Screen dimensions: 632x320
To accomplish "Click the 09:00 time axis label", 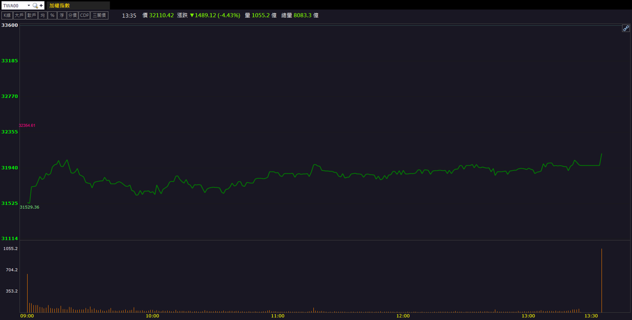I will (27, 316).
